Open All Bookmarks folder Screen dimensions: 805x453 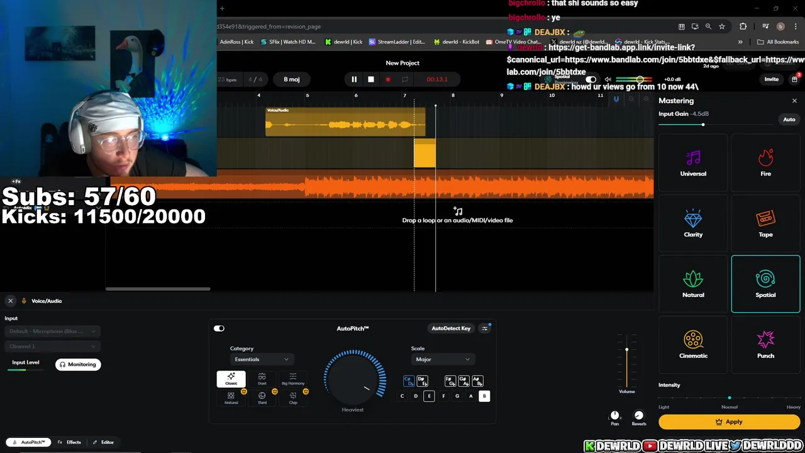click(778, 42)
